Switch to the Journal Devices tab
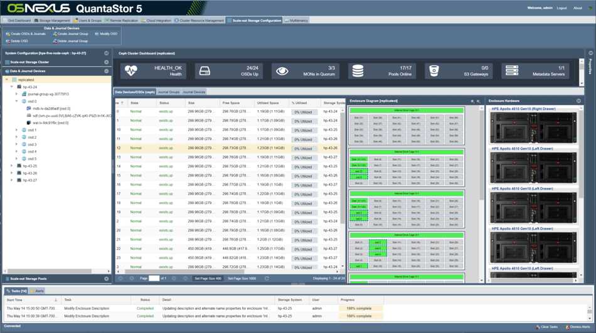Screen dimensions: 596x333 tap(194, 92)
